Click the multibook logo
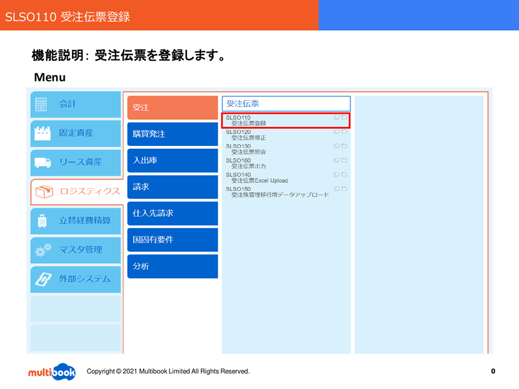 (52, 372)
